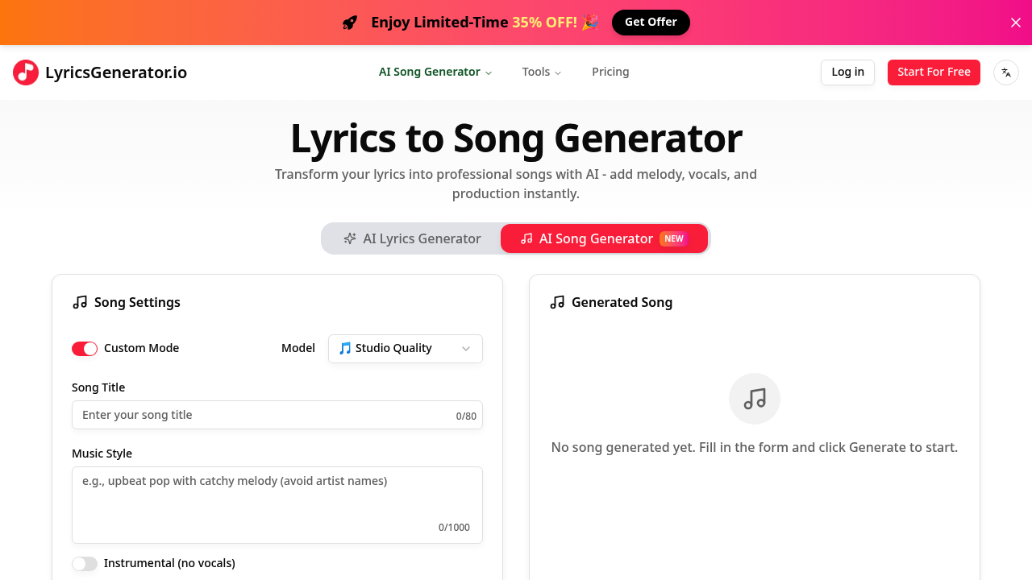Click the Get Offer button
This screenshot has height=580, width=1032.
651,23
